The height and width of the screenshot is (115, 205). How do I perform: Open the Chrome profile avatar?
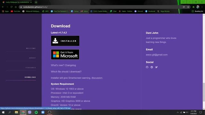point(198,7)
